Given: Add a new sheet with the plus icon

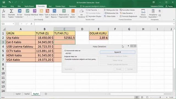Looking at the screenshot, I should coord(46,94).
